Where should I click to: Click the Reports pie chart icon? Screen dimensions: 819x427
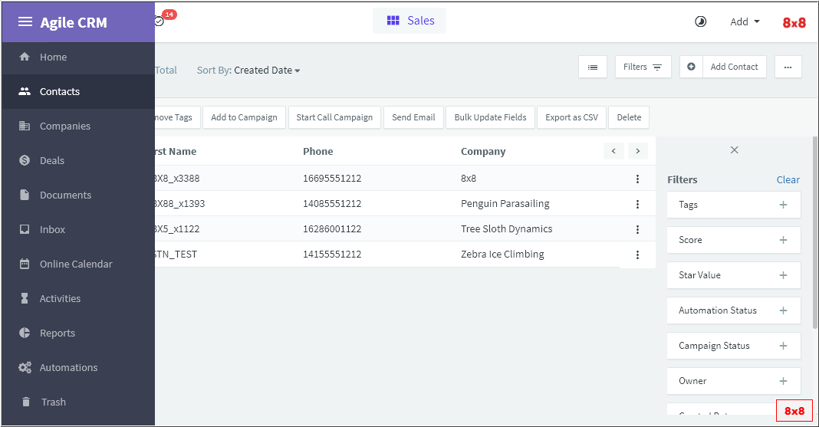(25, 333)
